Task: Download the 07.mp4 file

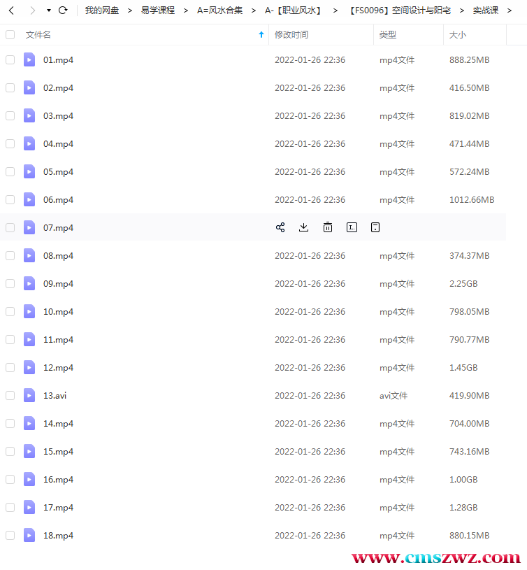Action: [x=303, y=227]
